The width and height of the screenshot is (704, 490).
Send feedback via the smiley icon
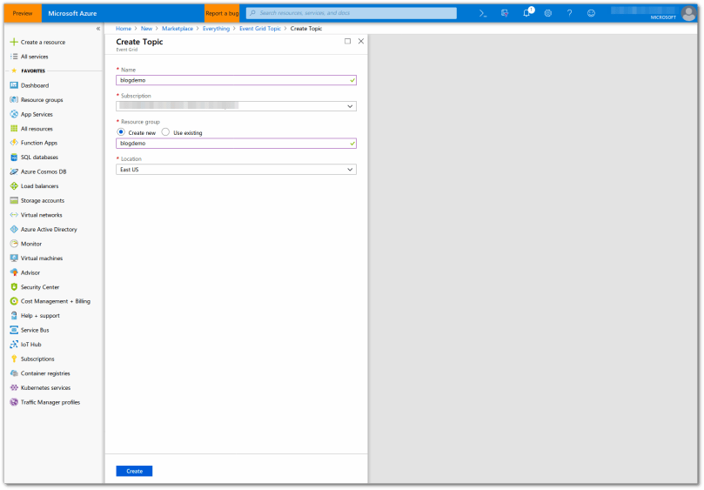point(592,13)
